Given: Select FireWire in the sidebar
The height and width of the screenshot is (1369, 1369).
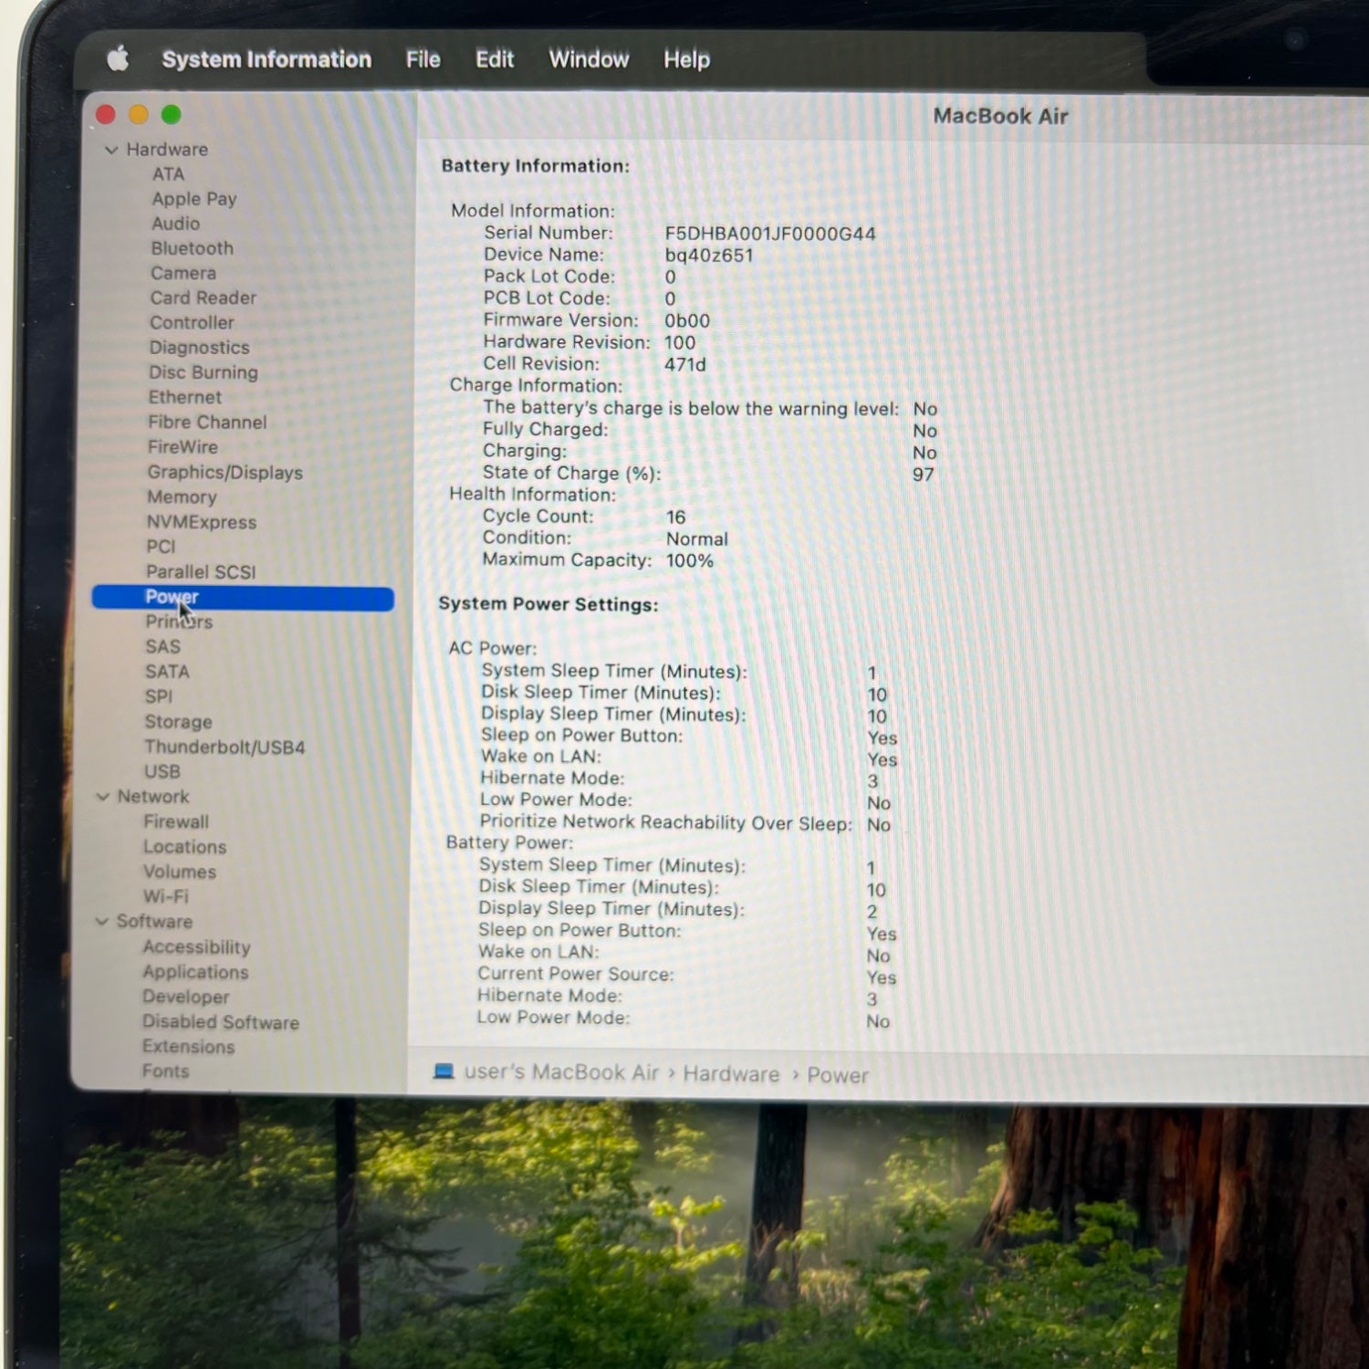Looking at the screenshot, I should point(183,447).
